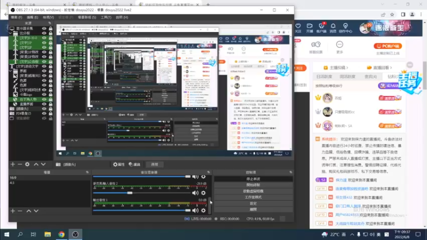Viewport: 427px width, 240px height.
Task: Open the 工具(T) menu in OBS
Action: (x=106, y=17)
